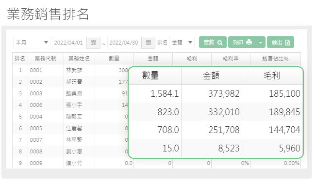Select the row for 陳小竹
This screenshot has height=180, width=316.
[156, 163]
